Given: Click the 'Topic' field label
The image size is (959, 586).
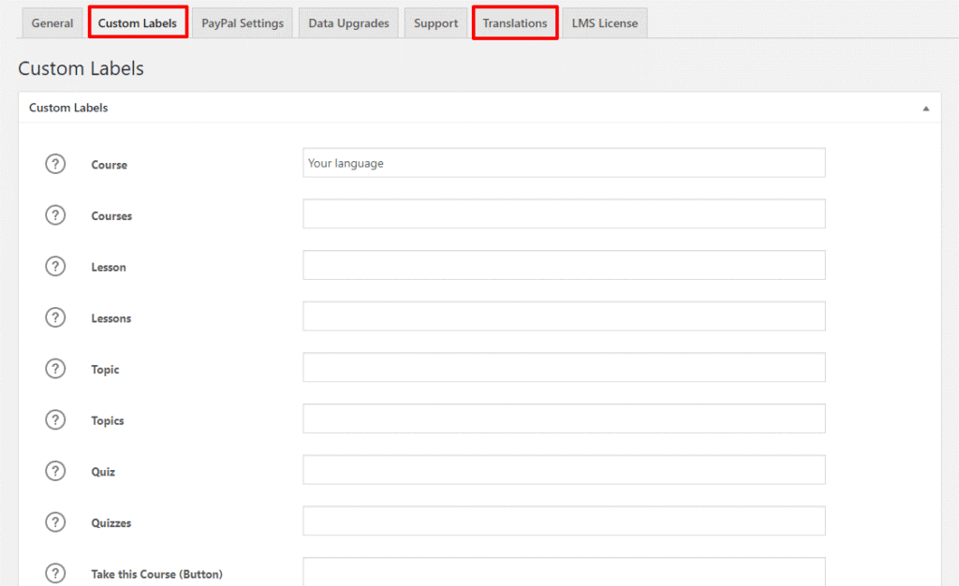Looking at the screenshot, I should [x=105, y=370].
